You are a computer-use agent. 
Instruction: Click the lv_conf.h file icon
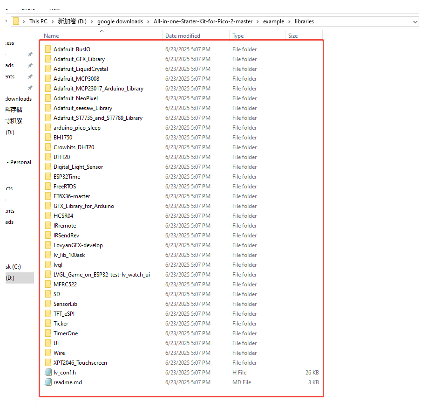click(48, 372)
